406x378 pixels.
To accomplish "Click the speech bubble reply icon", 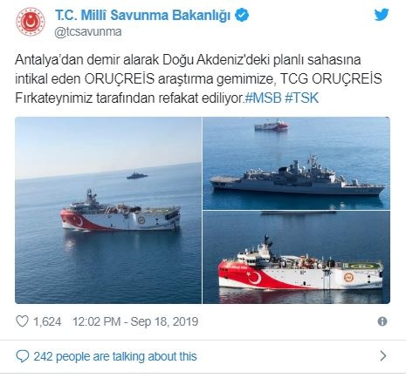I will click(x=23, y=356).
